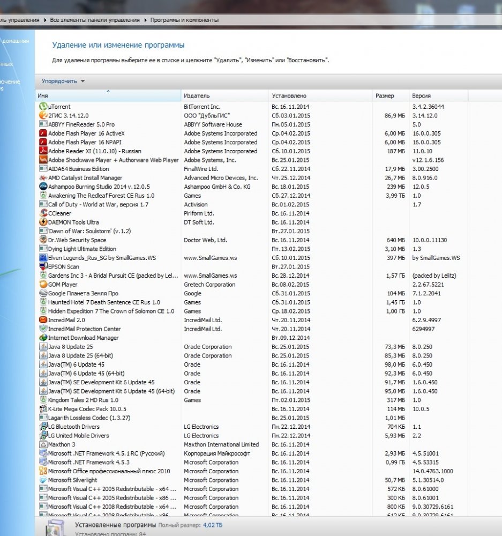
Task: Select the DAEMON Tools Ultra icon
Action: click(43, 222)
